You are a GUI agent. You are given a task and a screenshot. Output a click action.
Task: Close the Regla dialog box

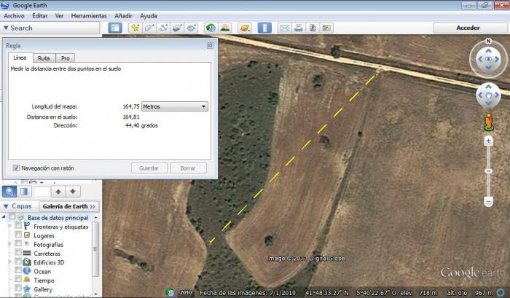210,46
